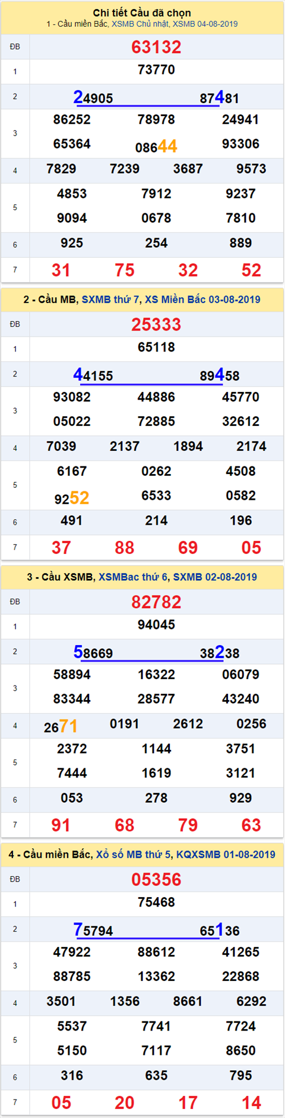Select fourth prize number 0256
Image resolution: width=285 pixels, height=1118 pixels.
click(251, 724)
